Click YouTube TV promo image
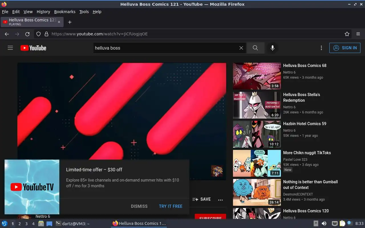The image size is (365, 228). (x=32, y=187)
